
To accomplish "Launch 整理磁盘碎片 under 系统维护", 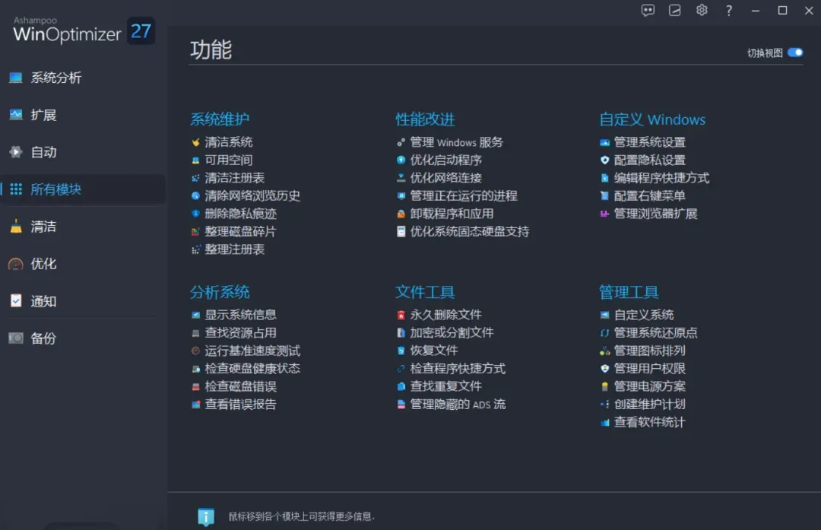I will (242, 231).
